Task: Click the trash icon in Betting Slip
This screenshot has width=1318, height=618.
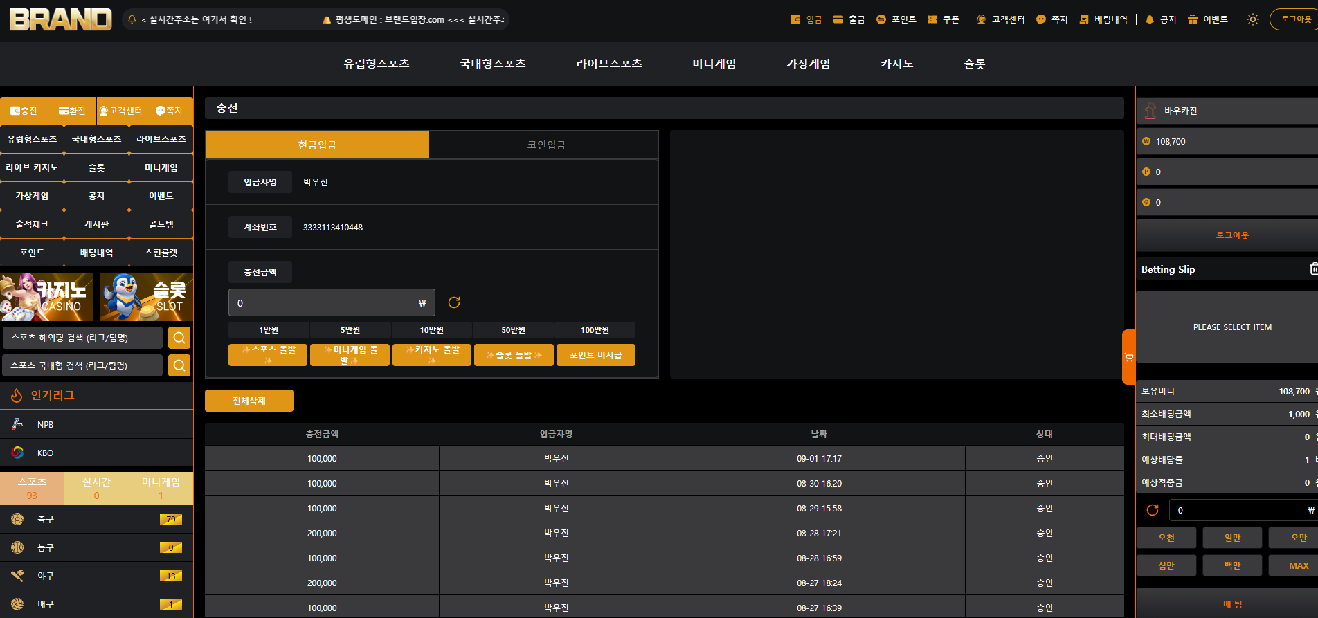Action: tap(1313, 269)
